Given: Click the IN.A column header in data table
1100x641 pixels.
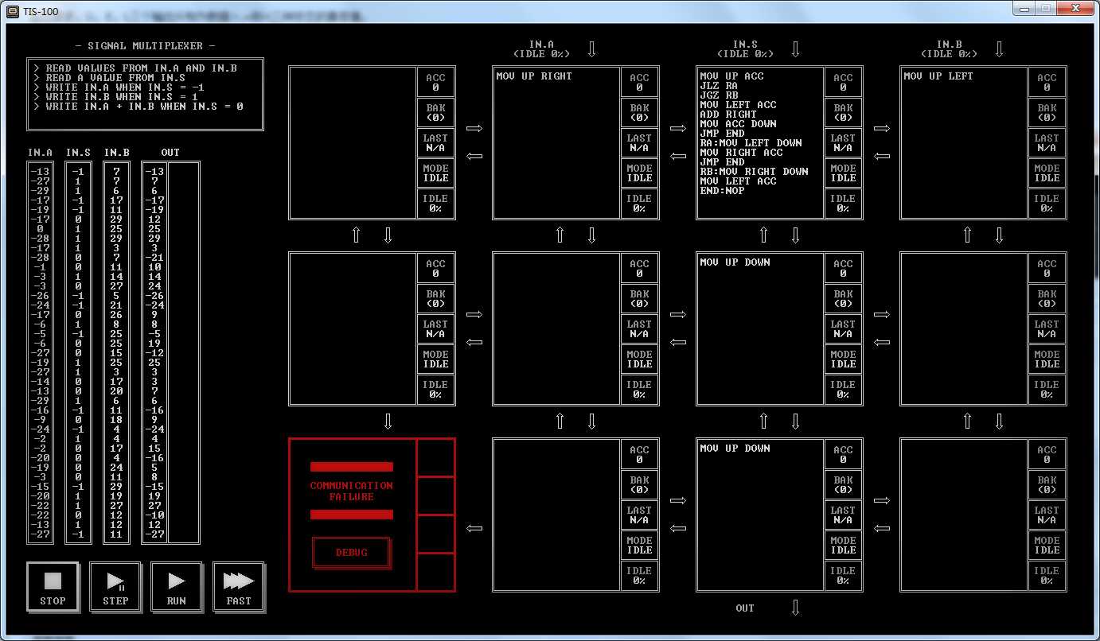Looking at the screenshot, I should [x=40, y=153].
